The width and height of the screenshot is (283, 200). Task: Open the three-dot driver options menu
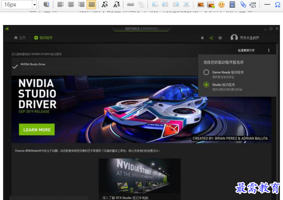[x=268, y=50]
